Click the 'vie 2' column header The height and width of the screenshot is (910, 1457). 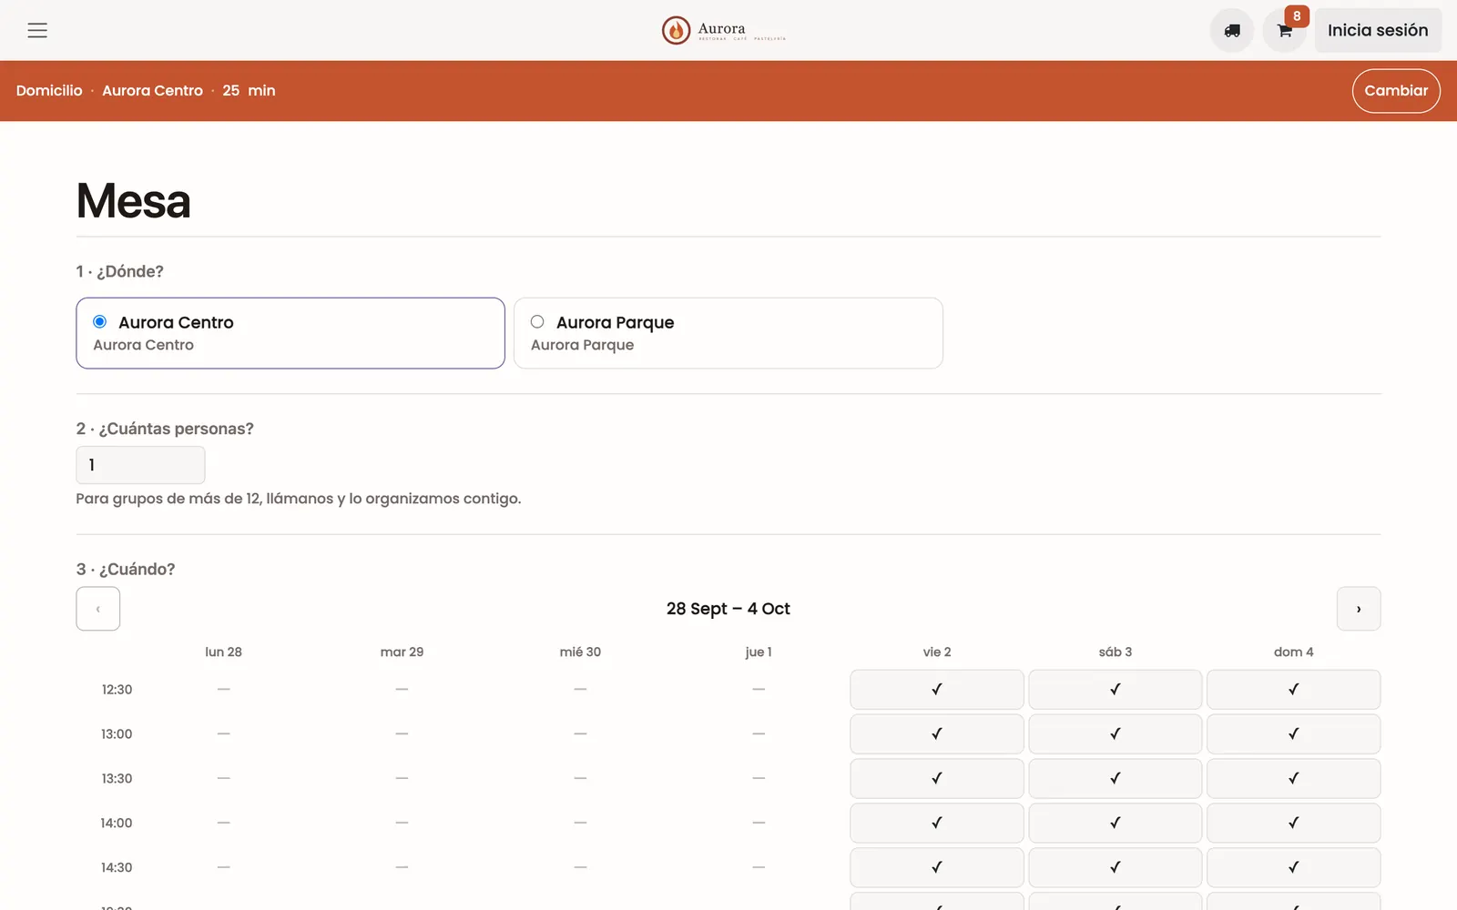tap(937, 652)
